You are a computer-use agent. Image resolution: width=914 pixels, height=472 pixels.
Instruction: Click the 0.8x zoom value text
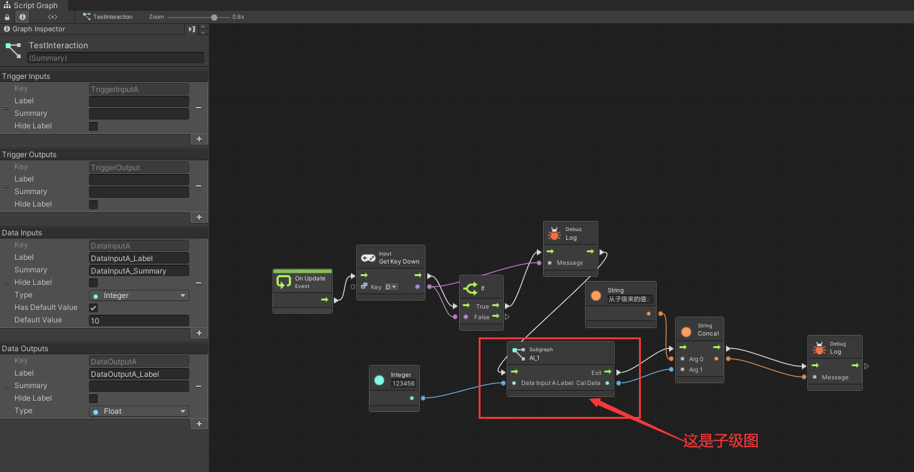[x=238, y=17]
